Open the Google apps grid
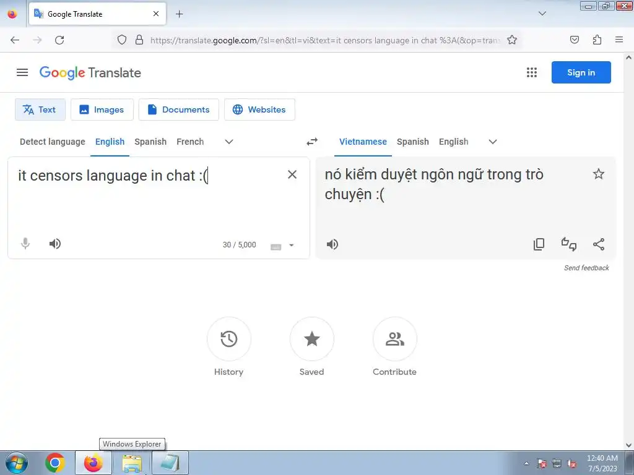 click(531, 72)
